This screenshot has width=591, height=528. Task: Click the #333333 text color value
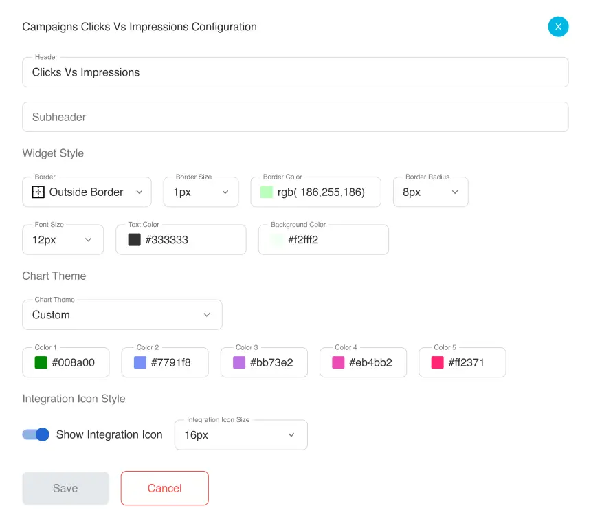(x=166, y=239)
